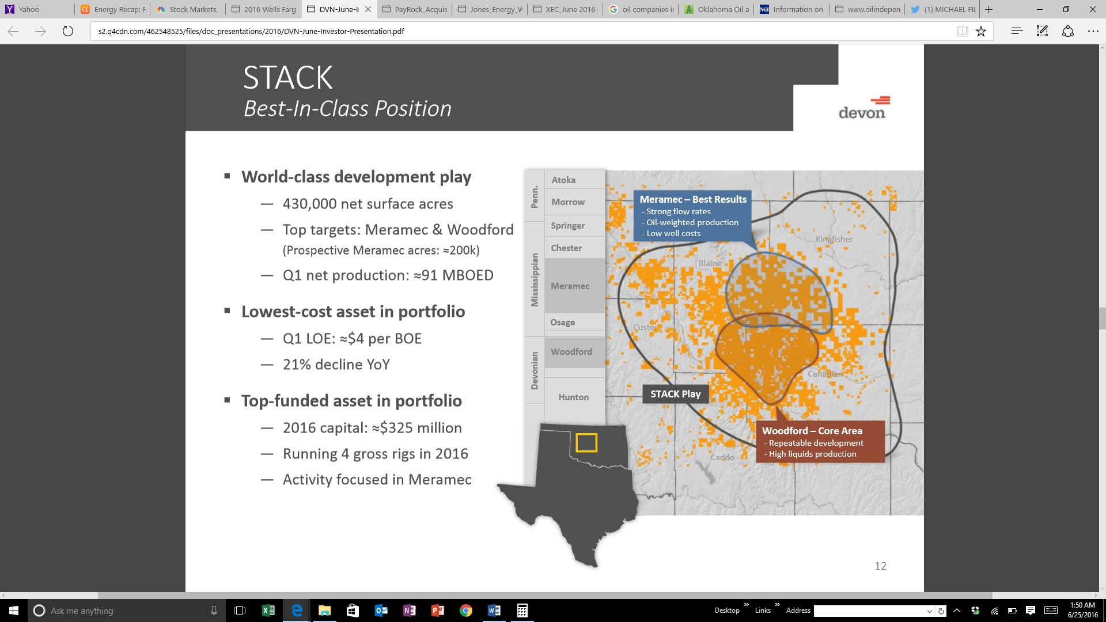Click the '430,000 net surface acres' bullet

pyautogui.click(x=368, y=204)
